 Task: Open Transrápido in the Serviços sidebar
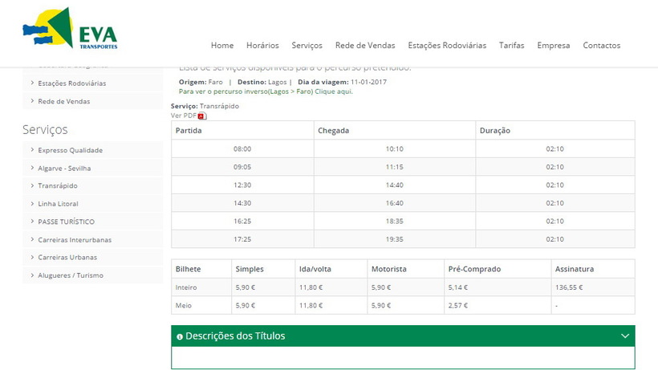pyautogui.click(x=58, y=186)
